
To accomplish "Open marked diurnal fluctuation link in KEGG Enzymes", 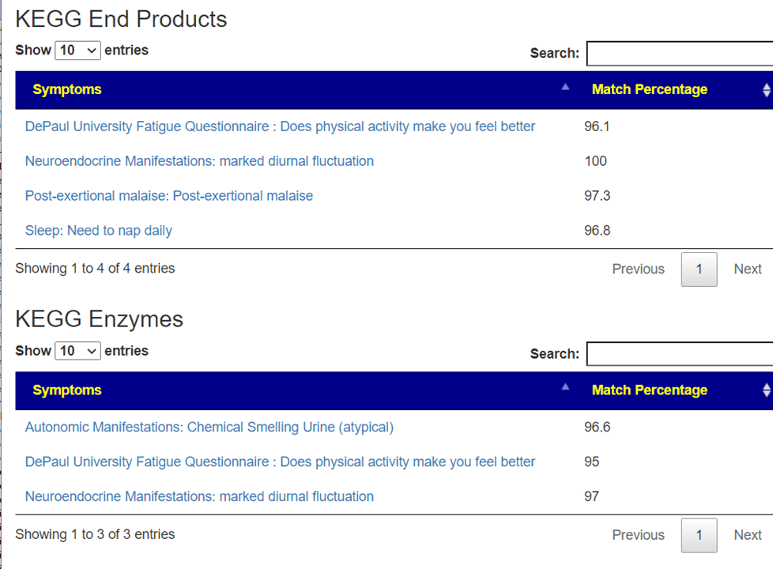I will coord(199,496).
